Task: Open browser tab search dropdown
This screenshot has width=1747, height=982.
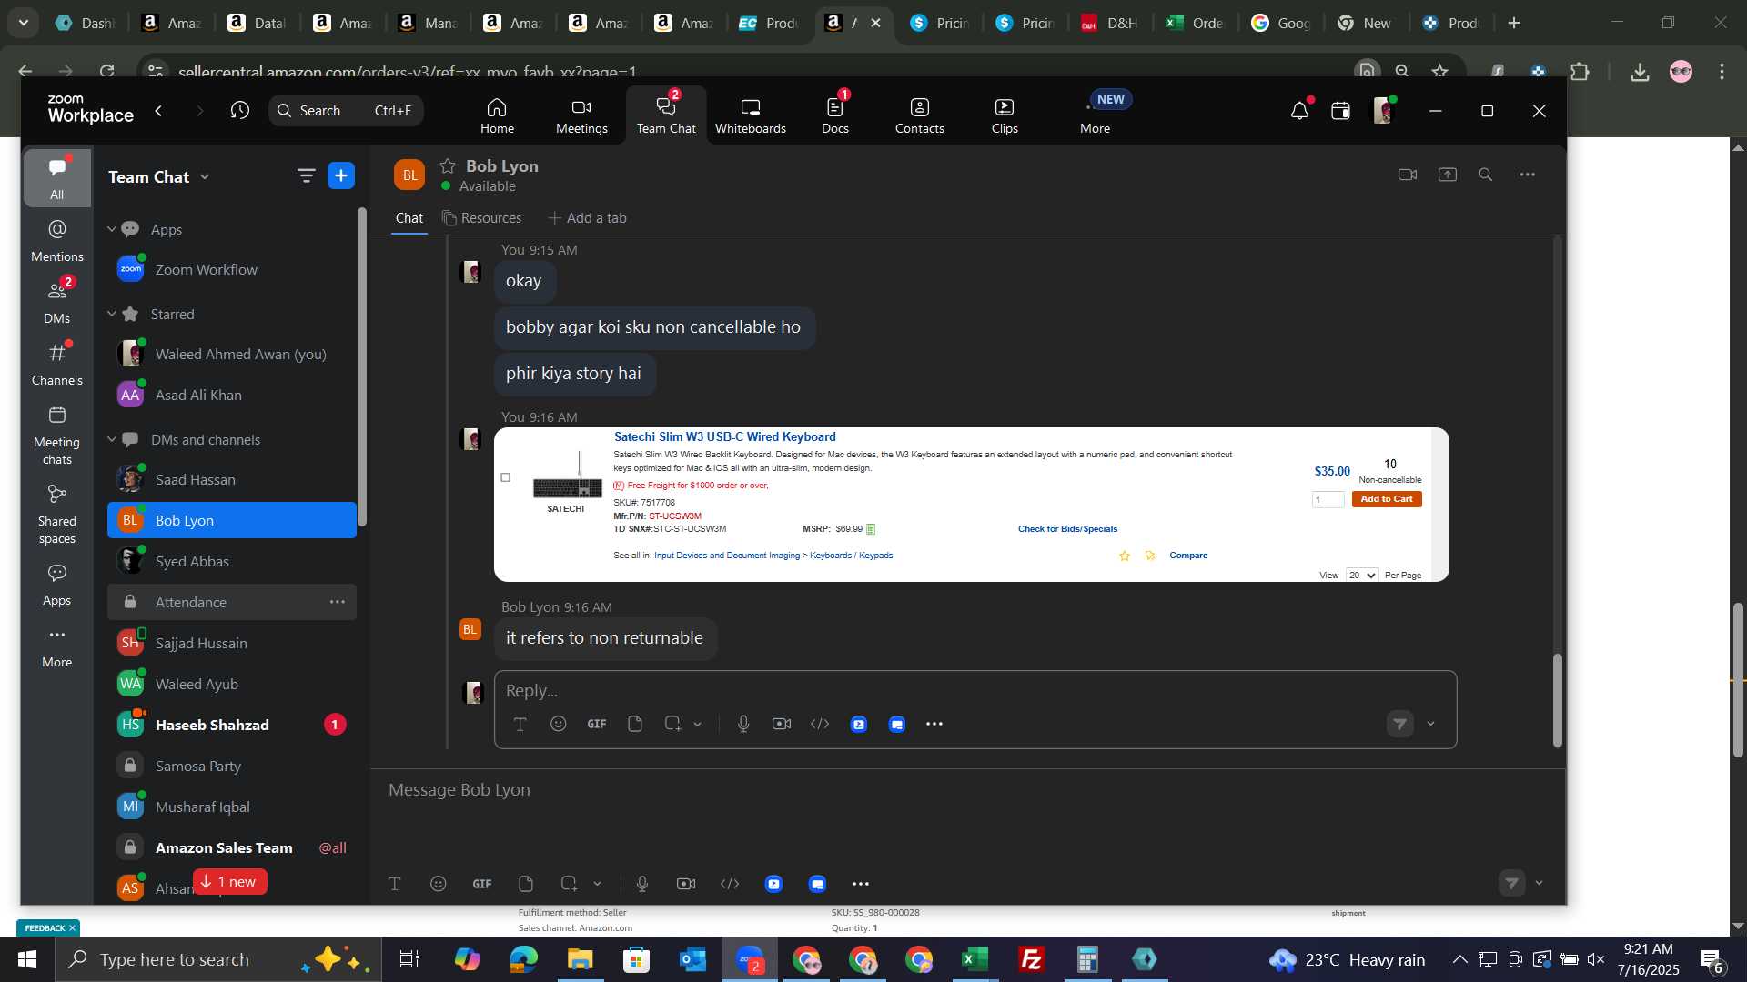Action: (x=23, y=23)
